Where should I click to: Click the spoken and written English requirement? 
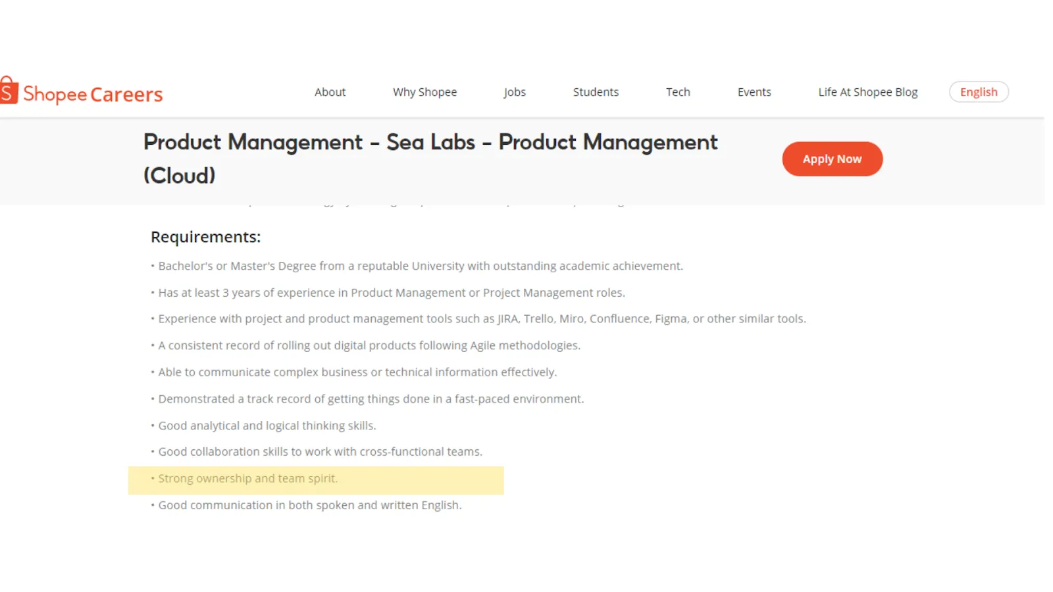[309, 505]
